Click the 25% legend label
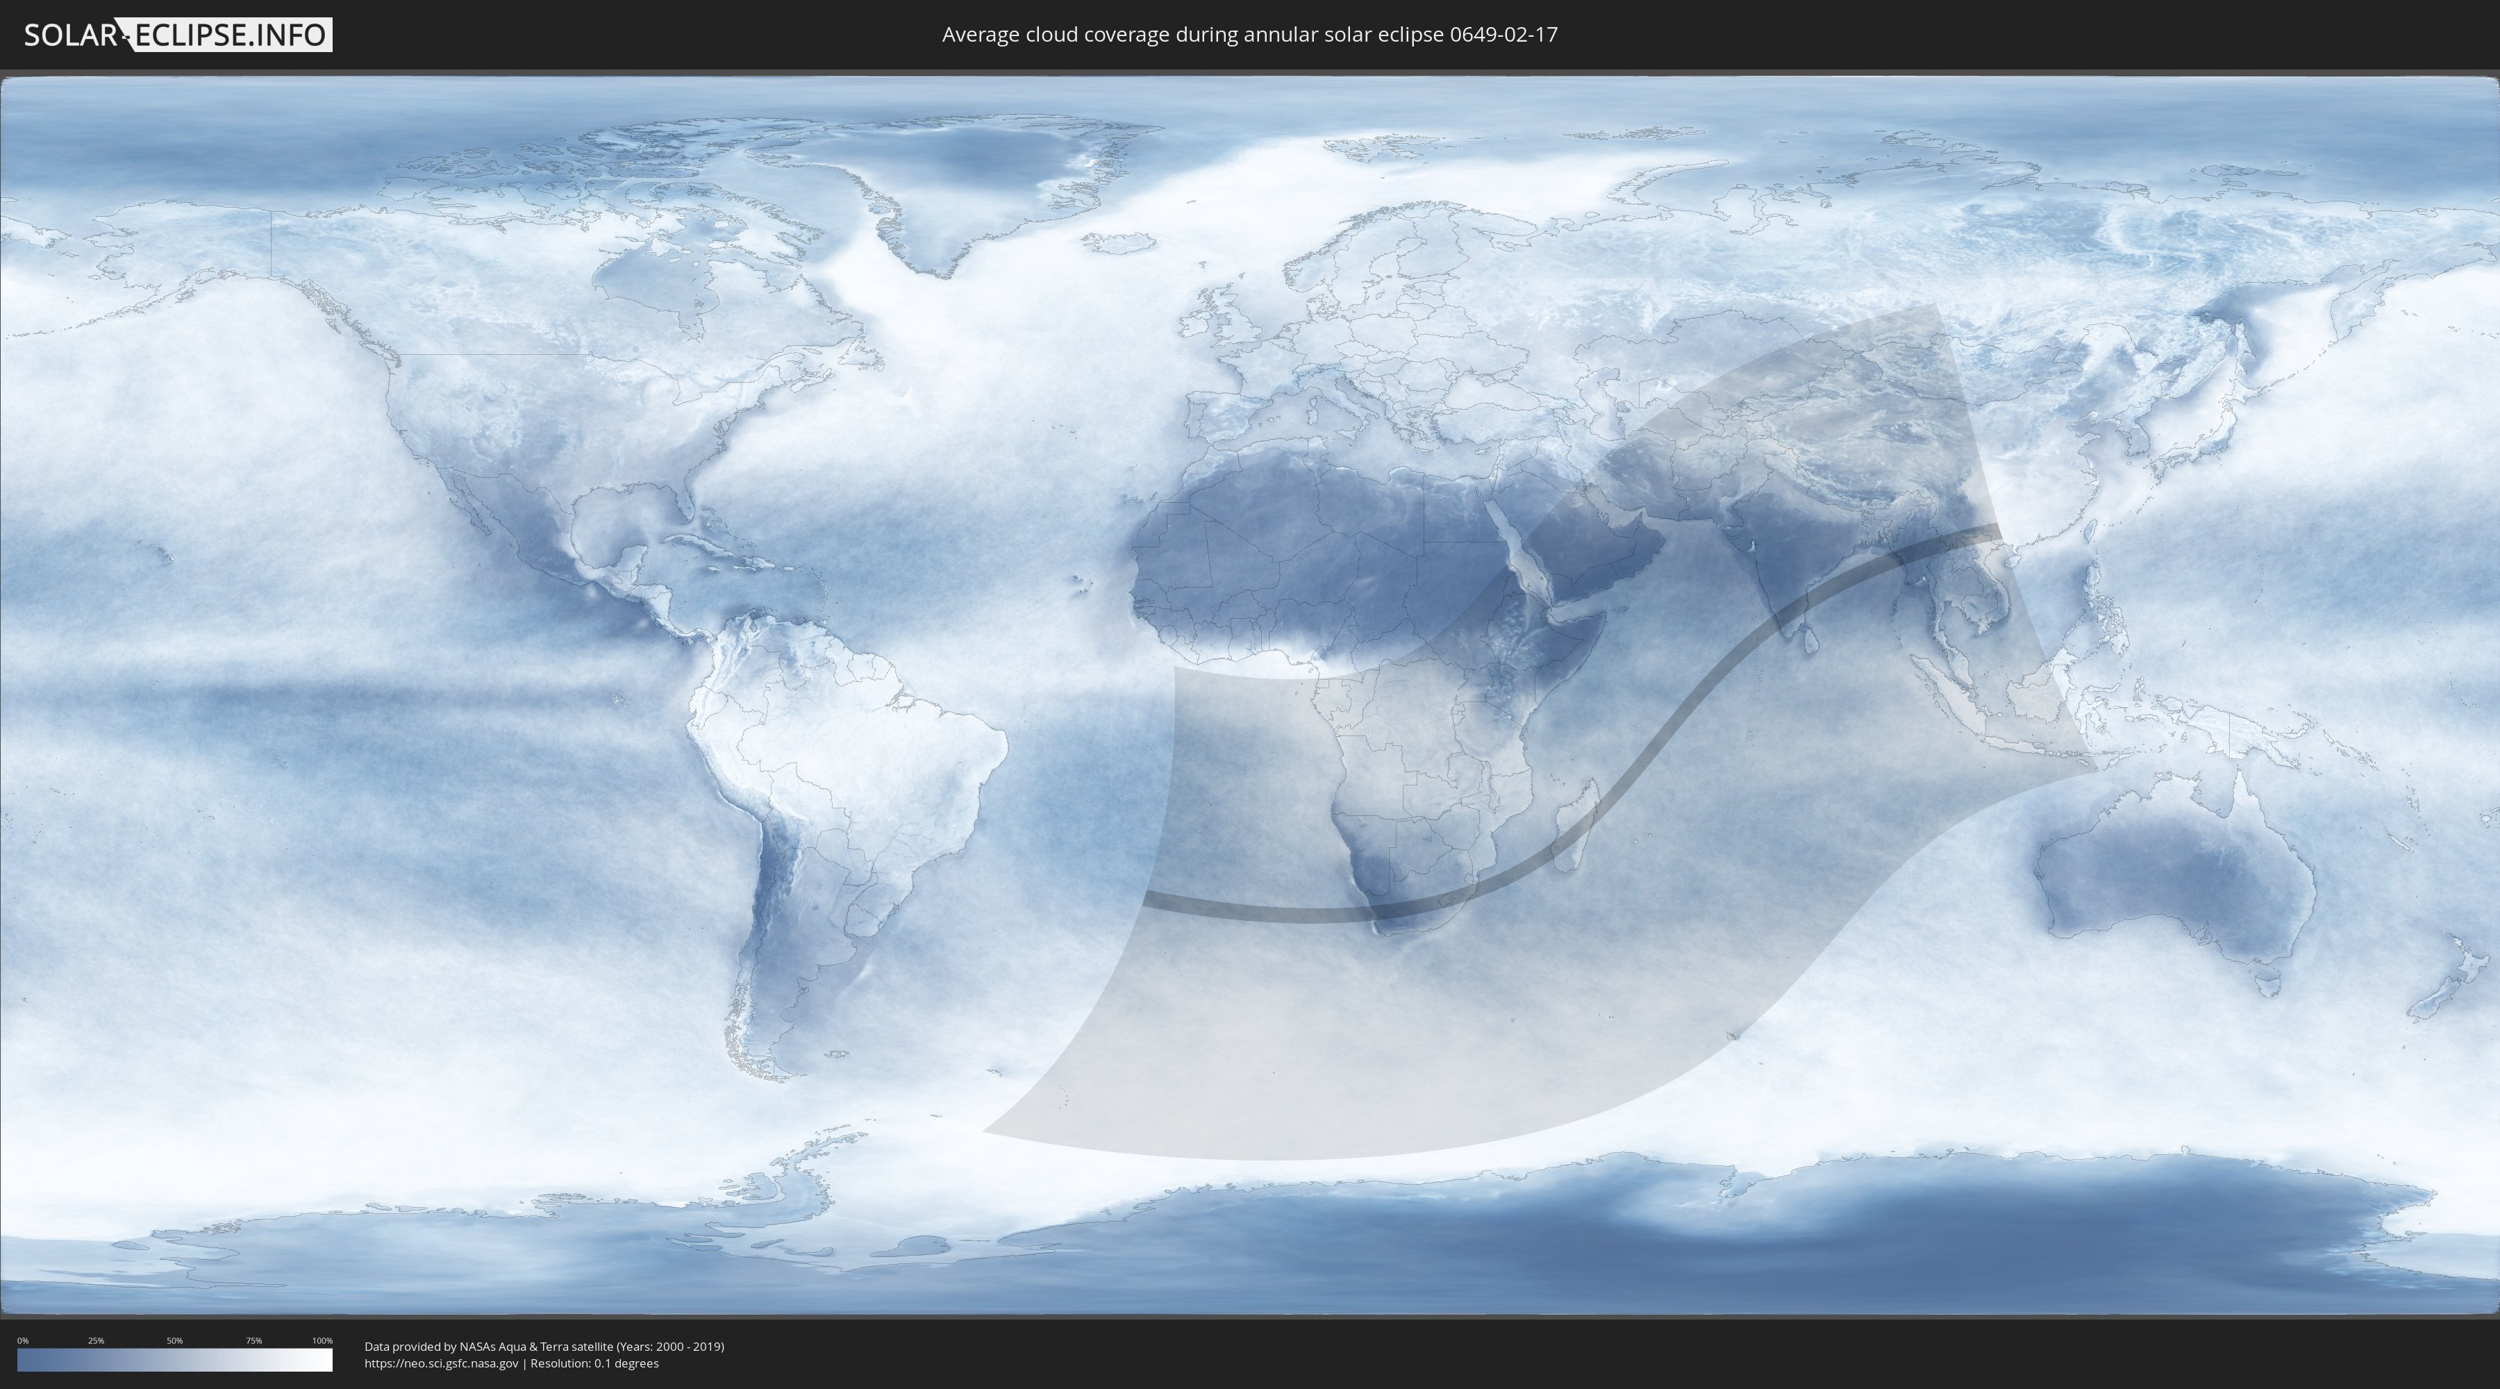Viewport: 2500px width, 1389px height. pyautogui.click(x=96, y=1340)
